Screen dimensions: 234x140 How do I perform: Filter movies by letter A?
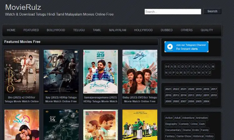click(x=172, y=66)
